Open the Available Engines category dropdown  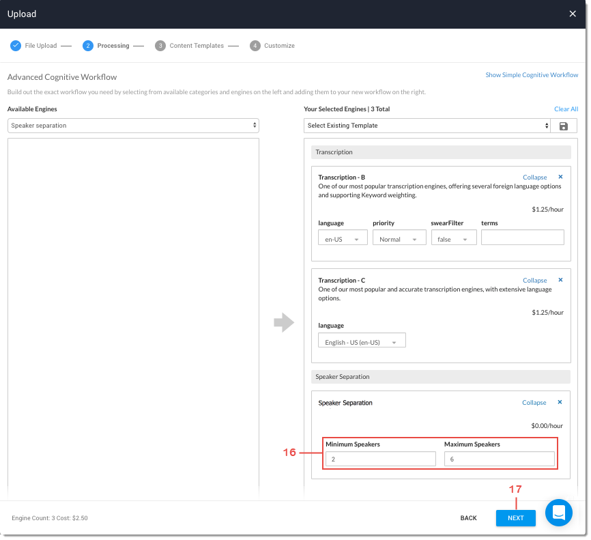coord(133,126)
